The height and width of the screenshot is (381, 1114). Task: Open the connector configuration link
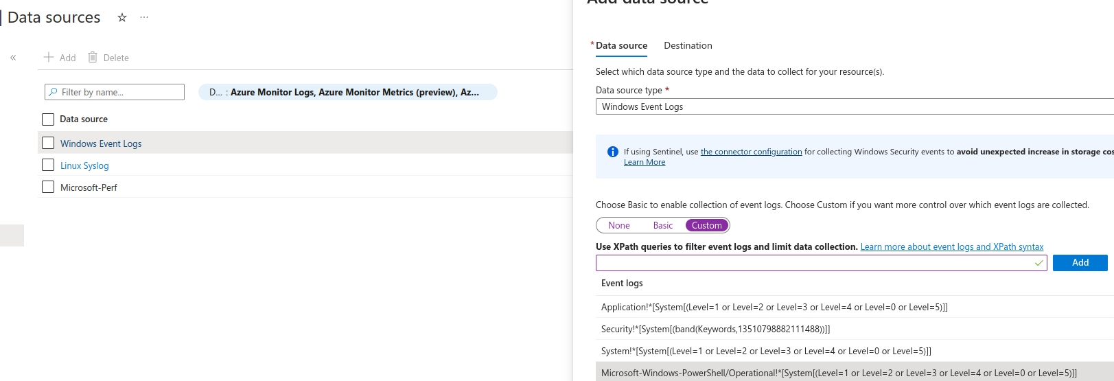[751, 152]
